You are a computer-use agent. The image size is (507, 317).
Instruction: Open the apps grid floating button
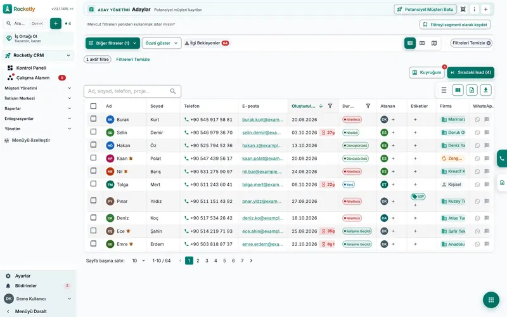[491, 300]
